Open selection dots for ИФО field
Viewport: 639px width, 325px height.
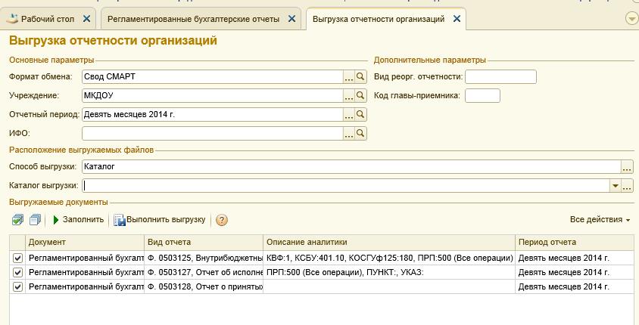pos(348,133)
